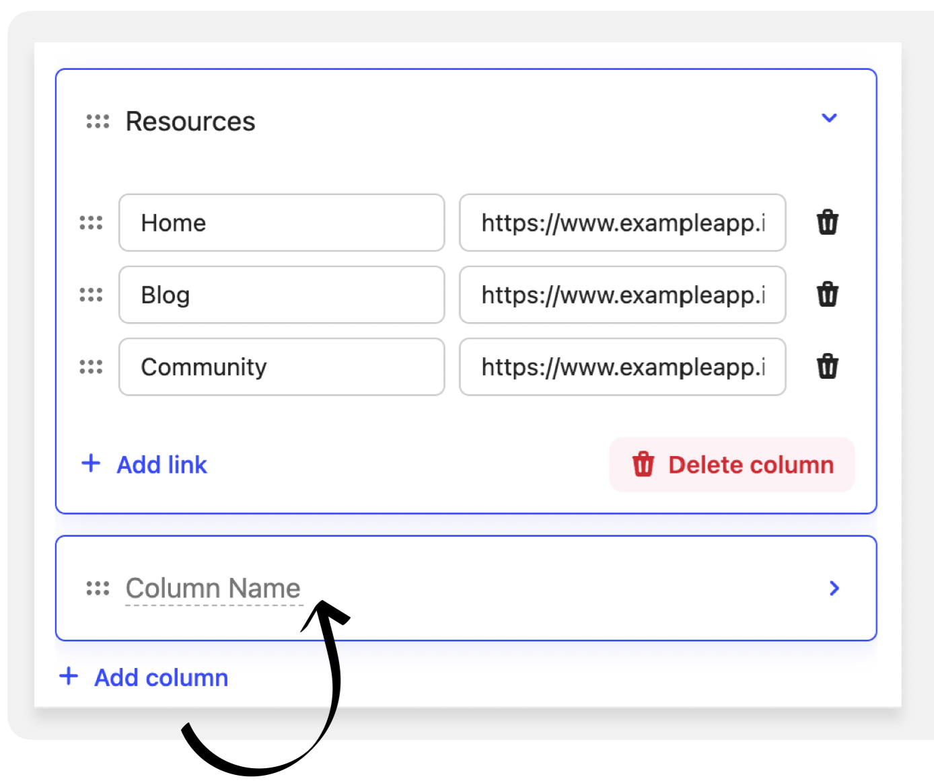Click the URL field for Blog
The height and width of the screenshot is (783, 934).
(x=622, y=295)
